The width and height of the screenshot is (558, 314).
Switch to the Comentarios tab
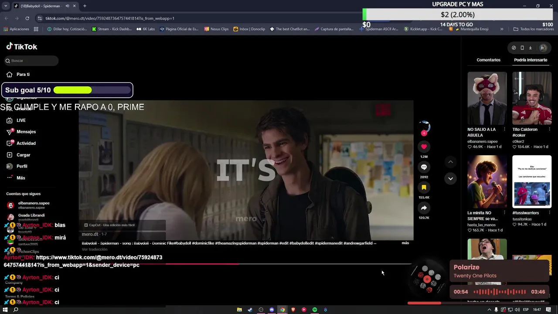tap(488, 60)
